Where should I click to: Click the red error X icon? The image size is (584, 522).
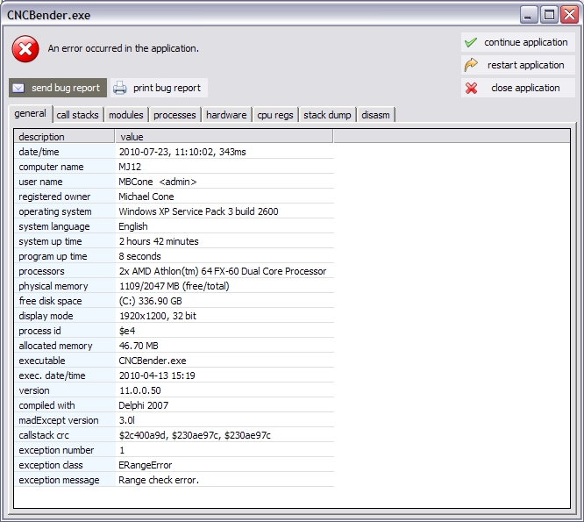pyautogui.click(x=25, y=49)
